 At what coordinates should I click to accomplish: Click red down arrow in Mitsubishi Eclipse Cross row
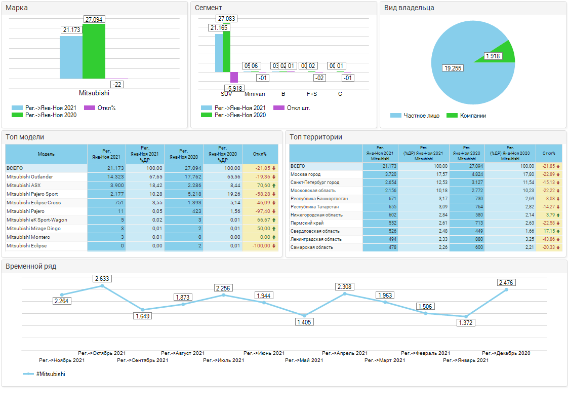pyautogui.click(x=274, y=203)
